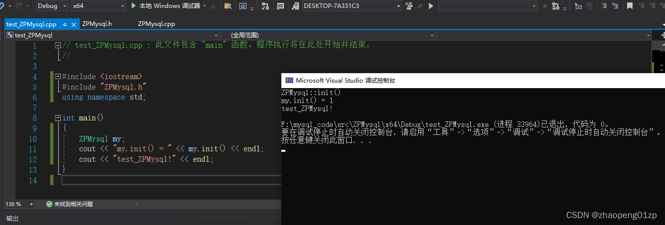Click the debug console window title icon

pos(289,81)
